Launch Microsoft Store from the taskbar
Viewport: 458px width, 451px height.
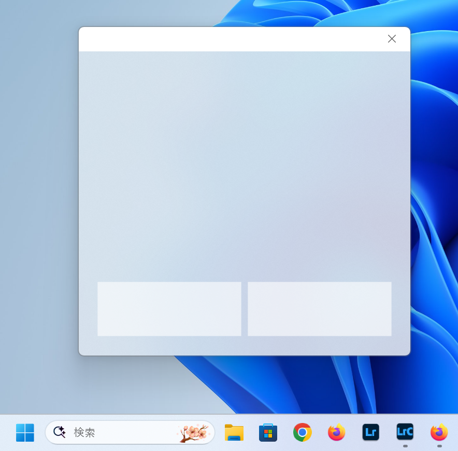268,432
